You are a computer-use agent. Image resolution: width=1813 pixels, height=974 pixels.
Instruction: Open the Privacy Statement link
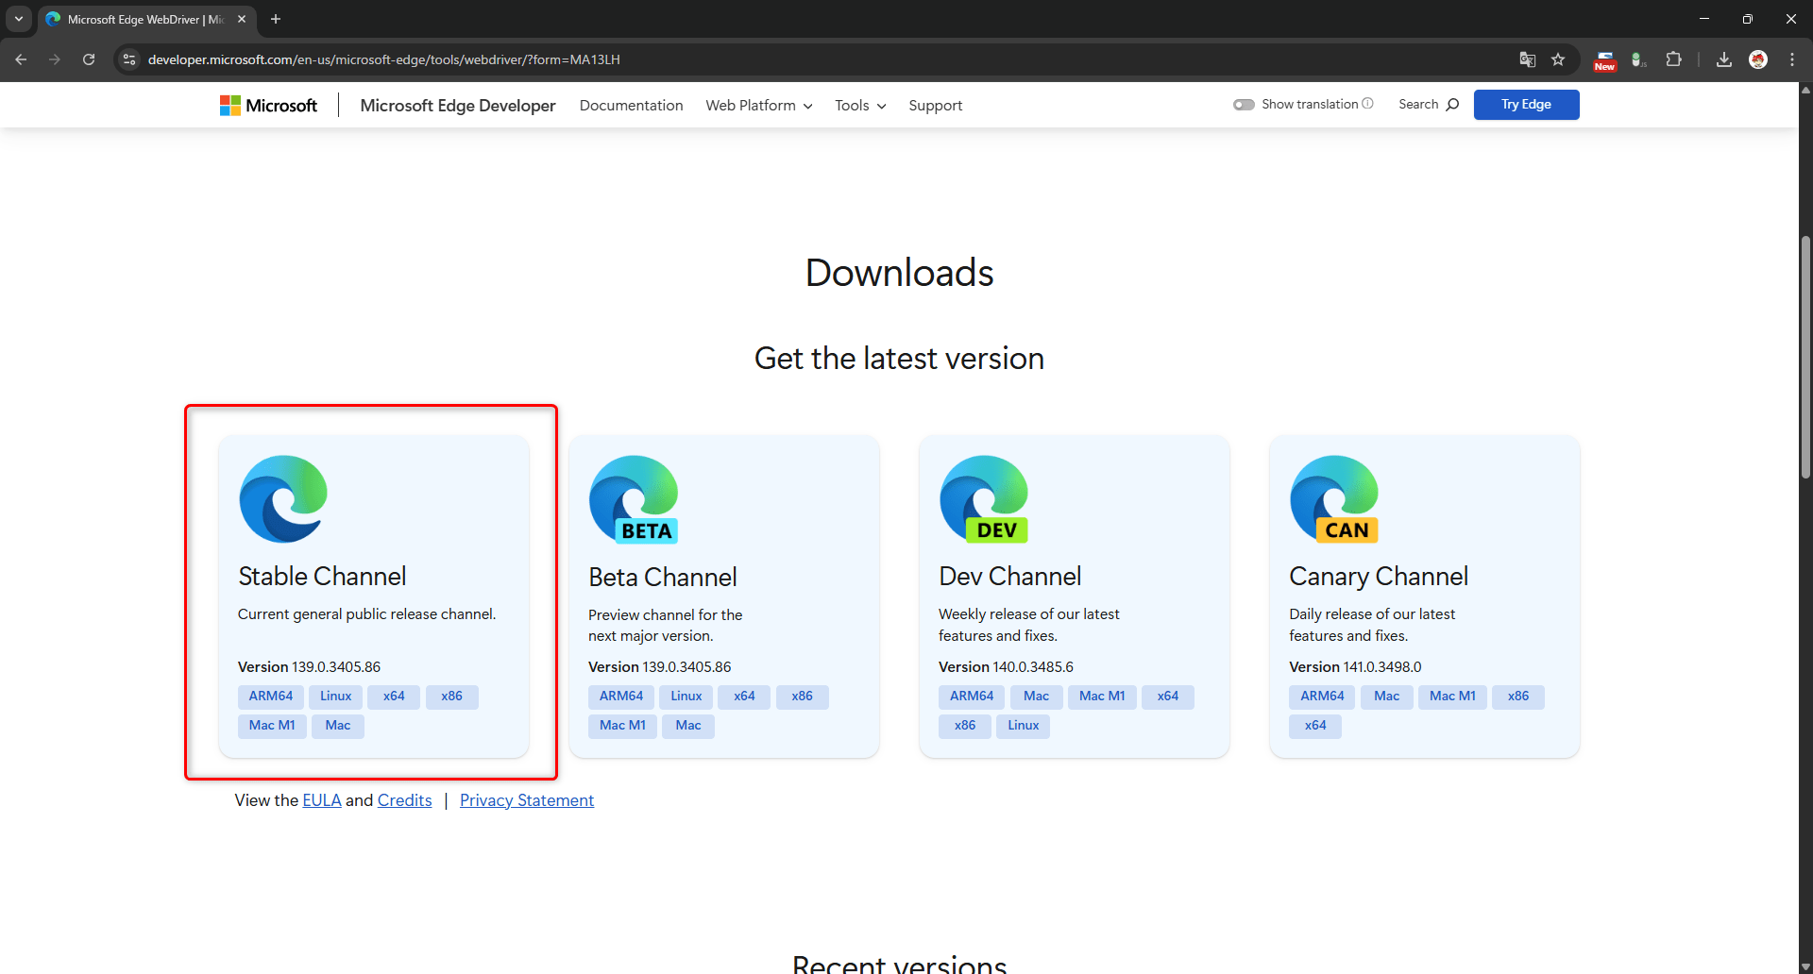527,800
